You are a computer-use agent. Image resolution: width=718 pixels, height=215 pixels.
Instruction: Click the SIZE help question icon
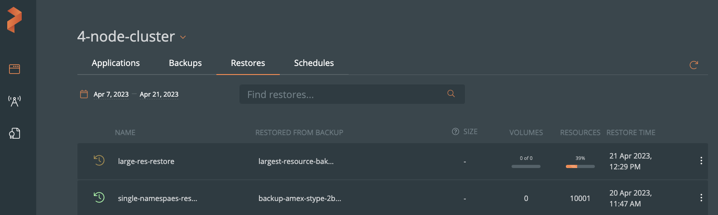click(x=455, y=132)
